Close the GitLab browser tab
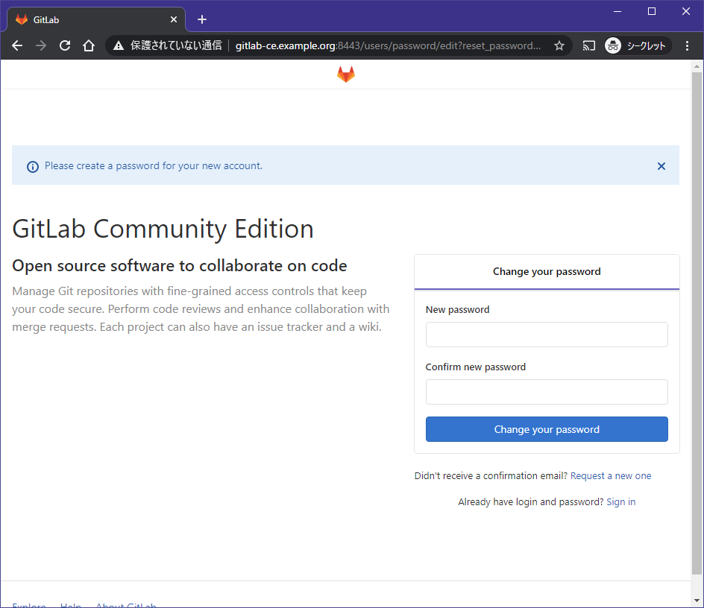This screenshot has width=704, height=608. [x=174, y=19]
